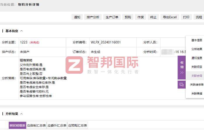Click the 作废 button
Screen dimensions: 204x130
pos(140,17)
